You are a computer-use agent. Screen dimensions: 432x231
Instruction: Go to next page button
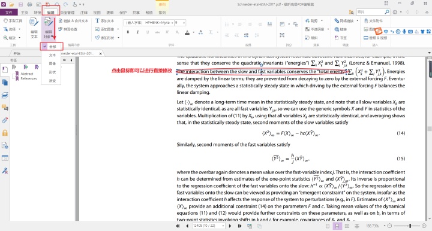click(x=230, y=226)
